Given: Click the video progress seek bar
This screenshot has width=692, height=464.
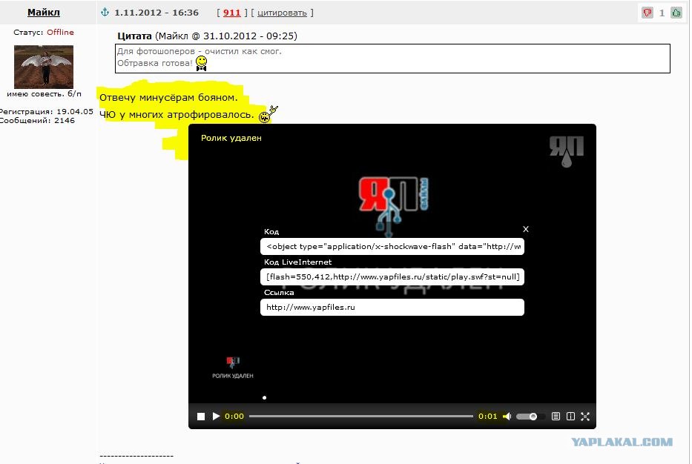Looking at the screenshot, I should click(360, 417).
